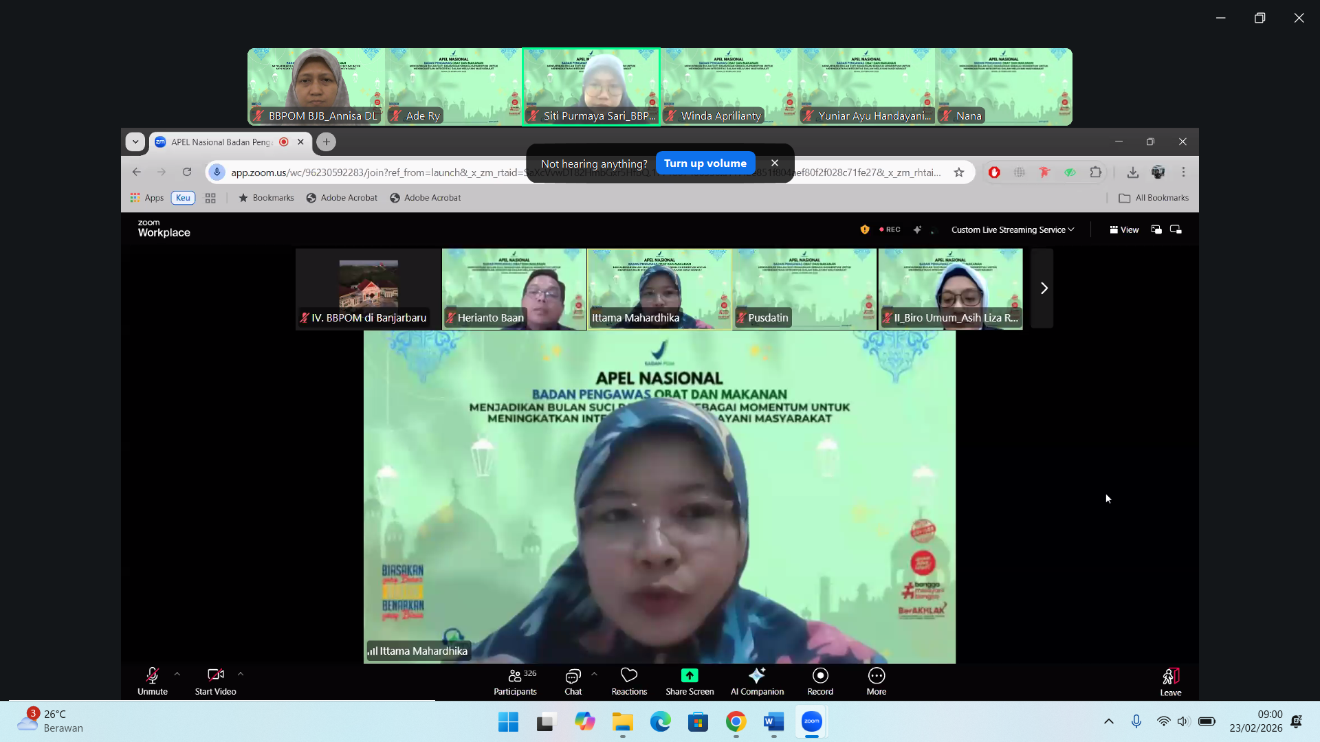Show next participant thumbnails with the right chevron
This screenshot has width=1320, height=742.
(1043, 288)
